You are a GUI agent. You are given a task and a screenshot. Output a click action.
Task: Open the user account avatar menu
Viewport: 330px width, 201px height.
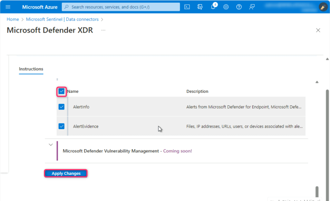coord(323,7)
